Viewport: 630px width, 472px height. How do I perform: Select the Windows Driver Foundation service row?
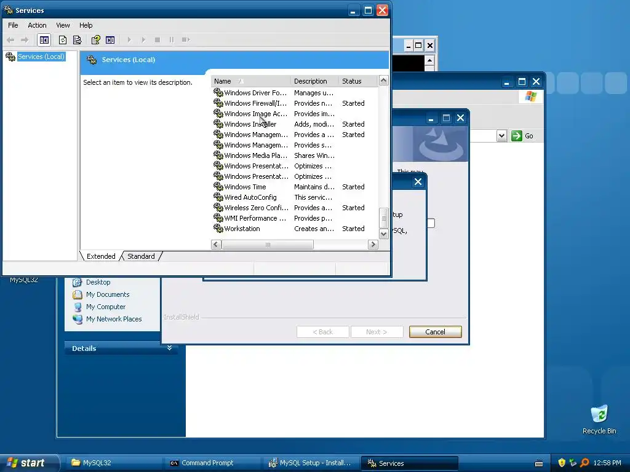click(295, 93)
